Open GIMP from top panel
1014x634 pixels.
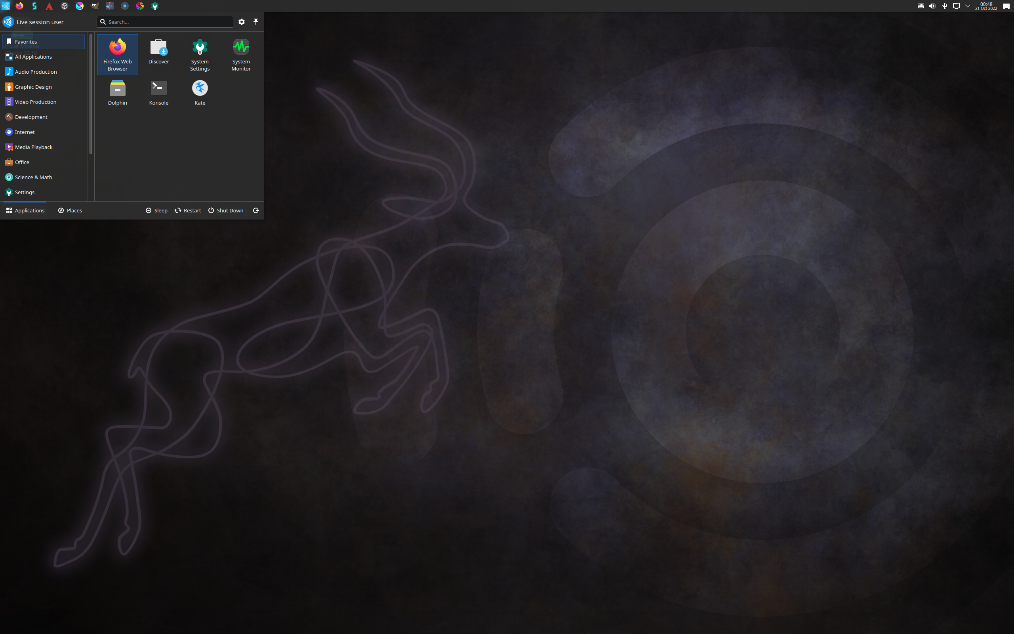(x=95, y=6)
